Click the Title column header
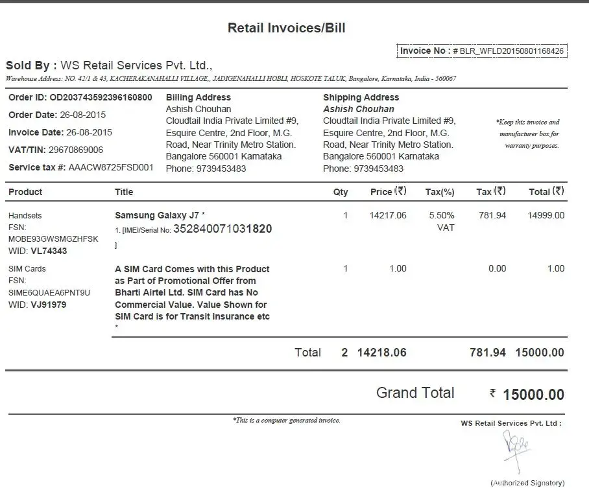589x501 pixels. (124, 192)
